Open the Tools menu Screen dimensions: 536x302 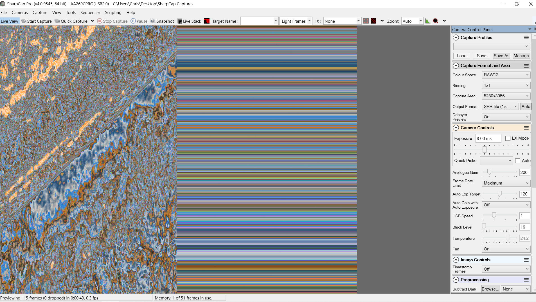click(71, 13)
